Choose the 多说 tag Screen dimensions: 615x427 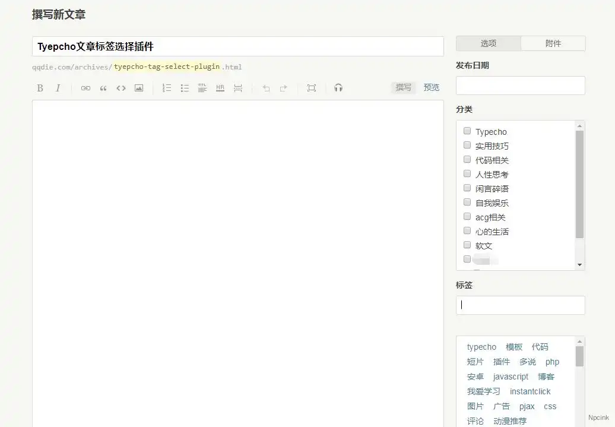(528, 362)
